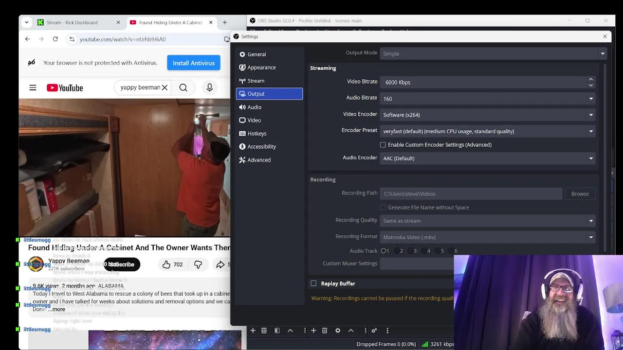This screenshot has height=350, width=623.
Task: Move source up with second up-arrow icon
Action: [x=351, y=331]
